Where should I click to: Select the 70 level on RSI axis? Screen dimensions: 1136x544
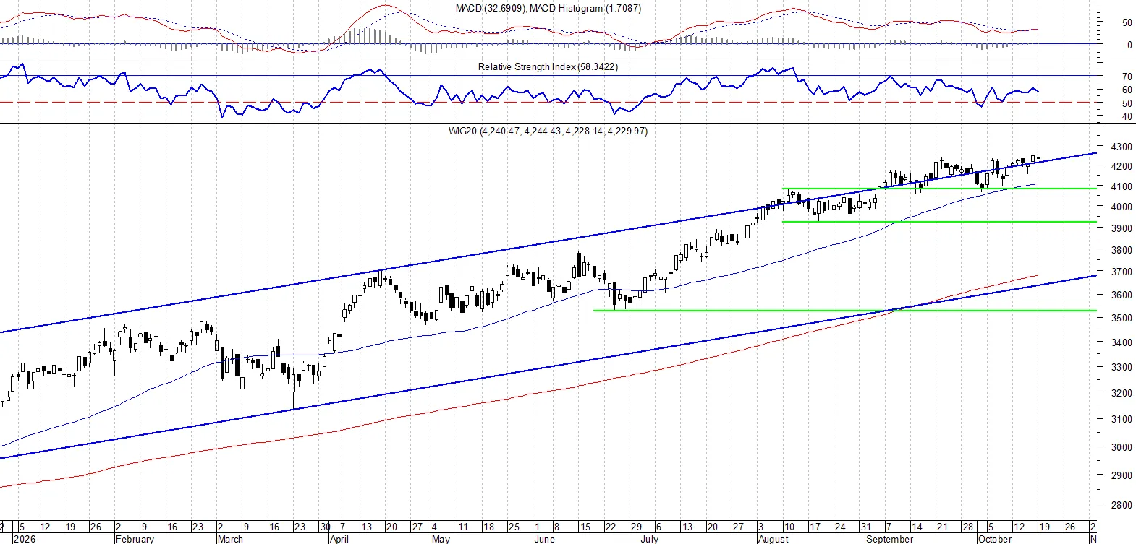[x=1127, y=77]
